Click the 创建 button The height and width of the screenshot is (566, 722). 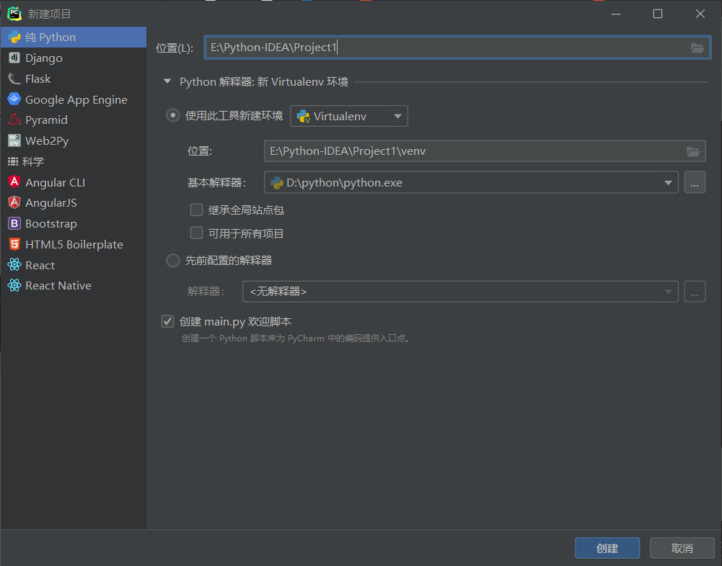coord(607,548)
